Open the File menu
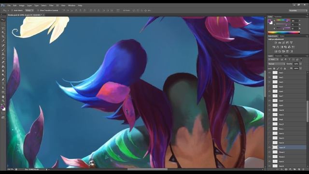 pos(9,5)
